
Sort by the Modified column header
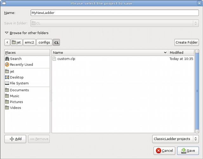pyautogui.click(x=181, y=52)
